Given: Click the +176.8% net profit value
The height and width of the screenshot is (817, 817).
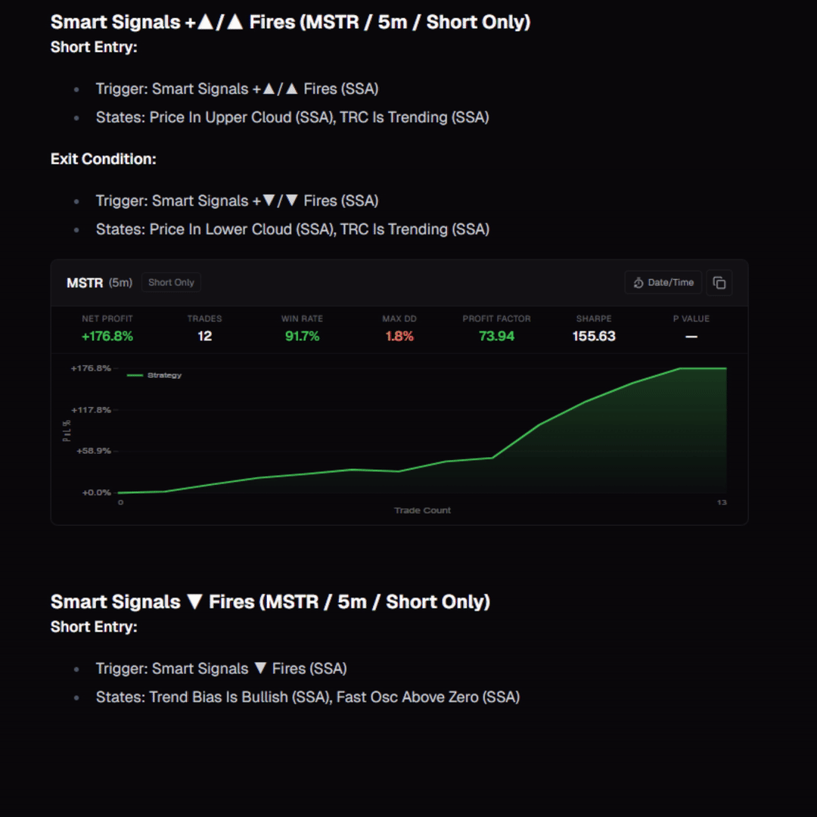Looking at the screenshot, I should click(107, 337).
